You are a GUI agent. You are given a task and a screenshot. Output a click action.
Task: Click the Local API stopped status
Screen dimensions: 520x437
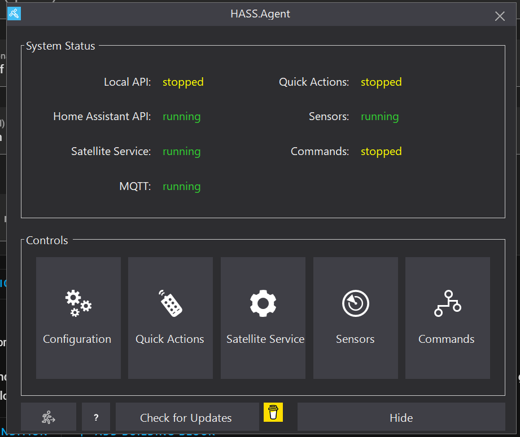(183, 82)
